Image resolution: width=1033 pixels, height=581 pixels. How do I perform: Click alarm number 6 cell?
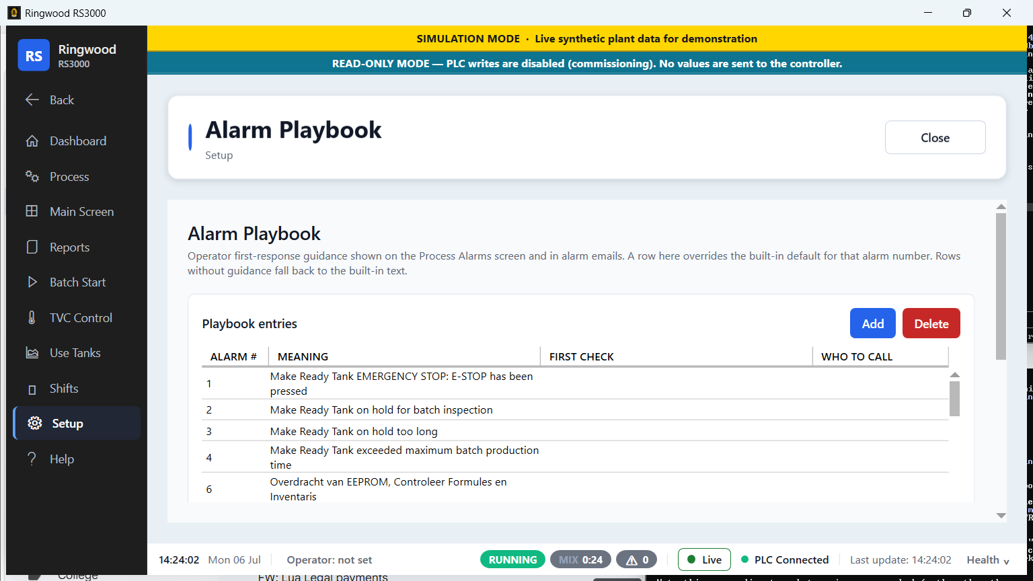(209, 489)
